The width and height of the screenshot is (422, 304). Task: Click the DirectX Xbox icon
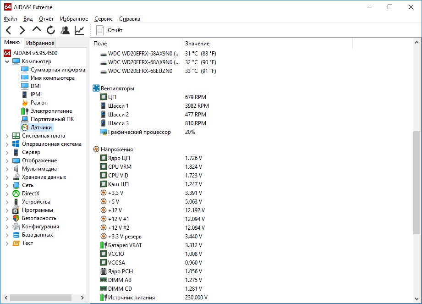tap(16, 193)
